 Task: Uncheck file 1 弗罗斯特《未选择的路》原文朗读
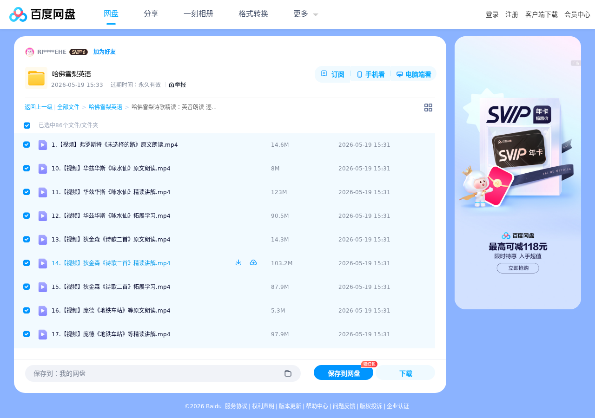(26, 144)
